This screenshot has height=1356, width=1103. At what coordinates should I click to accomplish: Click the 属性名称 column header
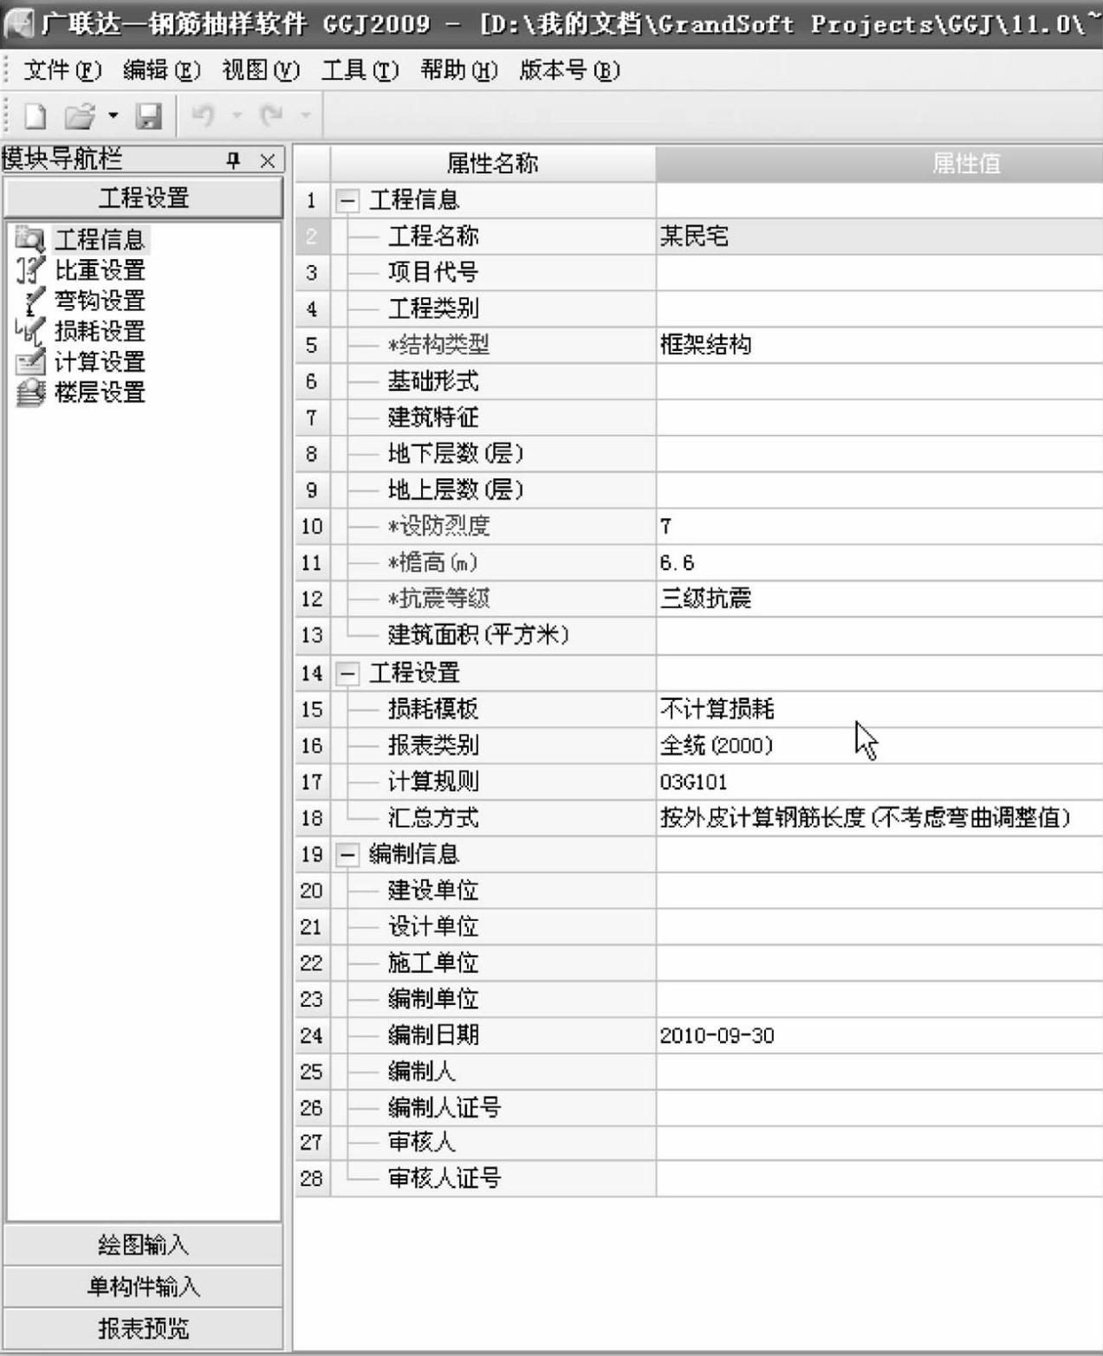[492, 164]
